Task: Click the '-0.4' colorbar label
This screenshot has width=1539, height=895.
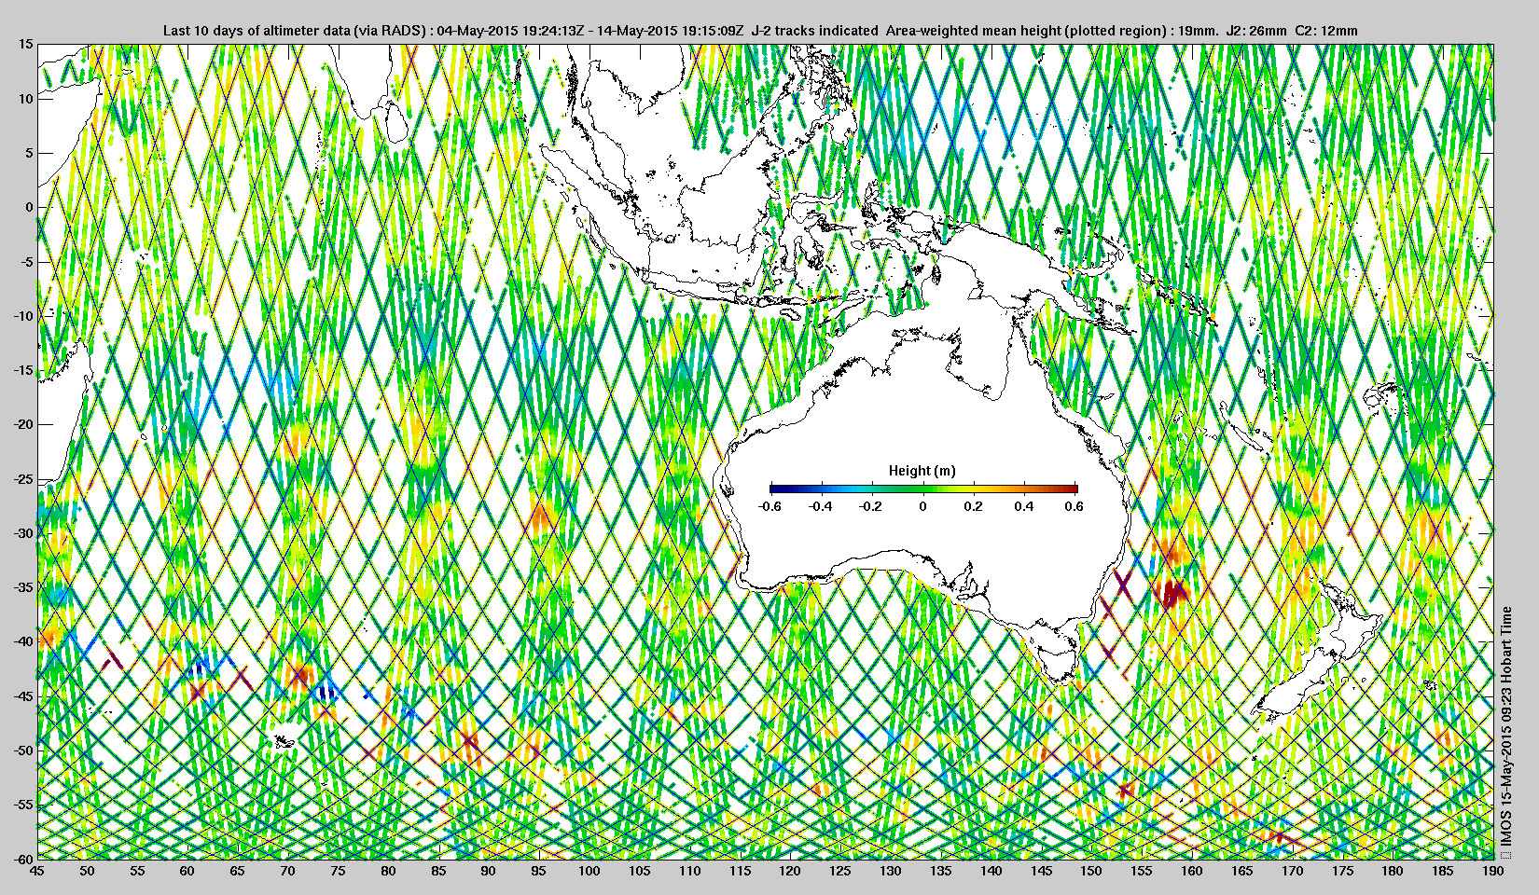Action: [x=821, y=507]
